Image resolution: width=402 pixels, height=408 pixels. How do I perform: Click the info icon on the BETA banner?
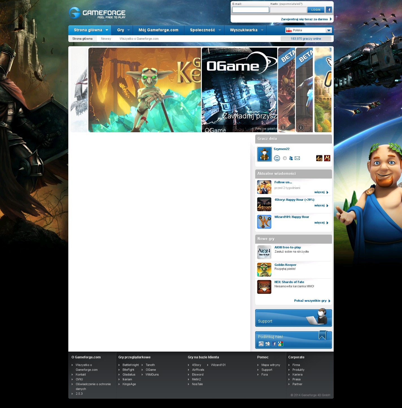click(x=283, y=127)
